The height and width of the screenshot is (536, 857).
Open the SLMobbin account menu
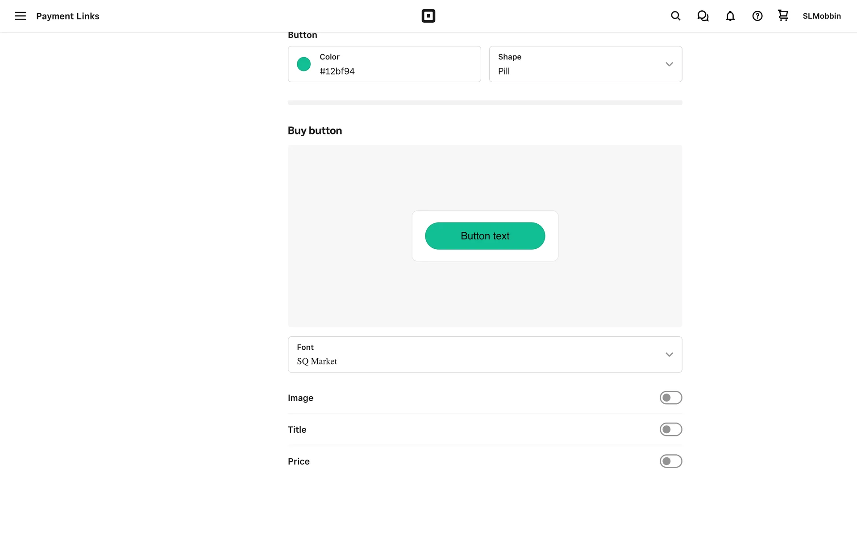click(x=821, y=16)
